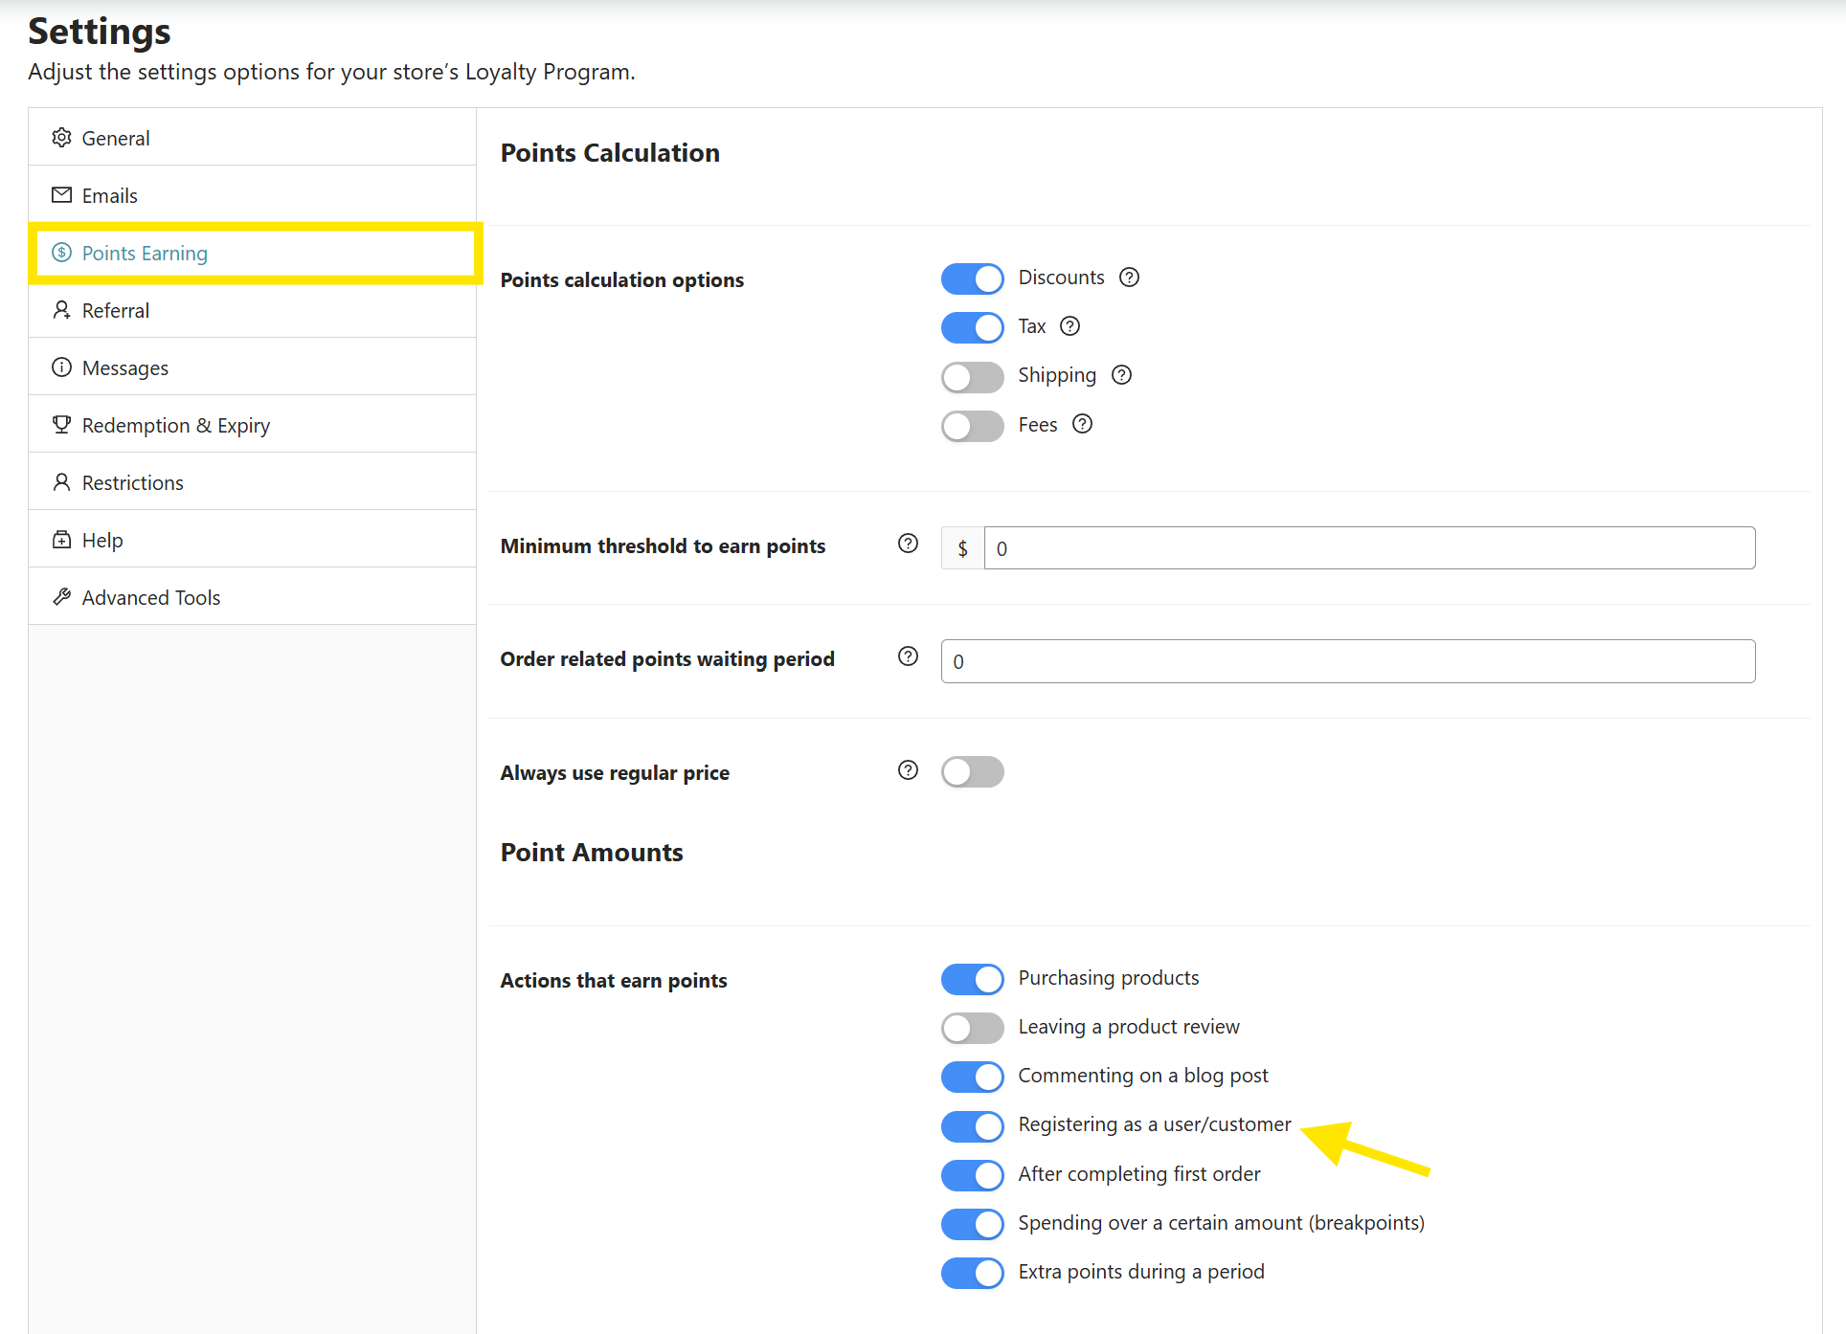Click the Advanced Tools wrench icon

click(x=61, y=597)
